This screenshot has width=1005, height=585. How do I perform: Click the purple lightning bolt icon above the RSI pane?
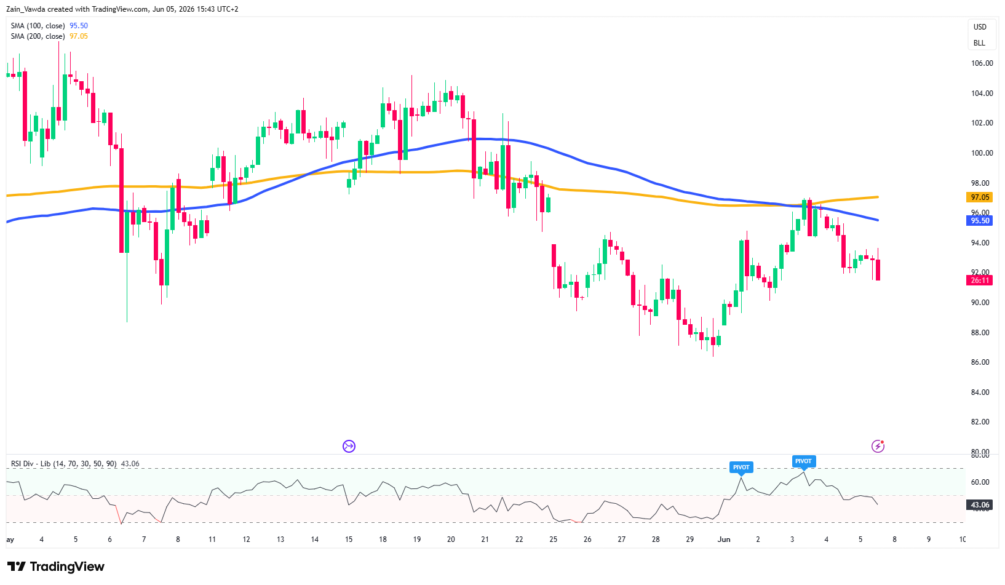(x=878, y=446)
